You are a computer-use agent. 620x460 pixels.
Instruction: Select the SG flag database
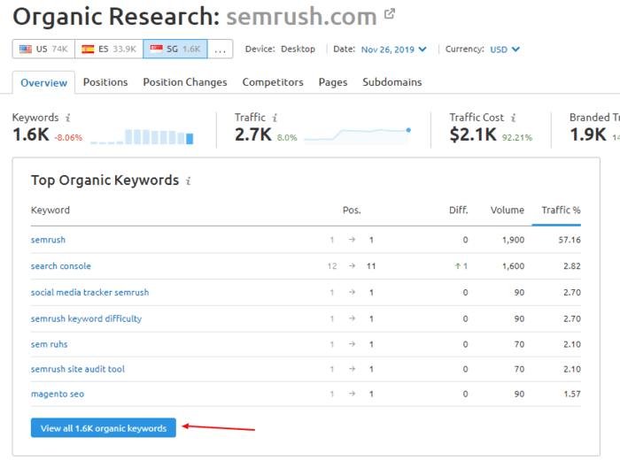click(x=175, y=49)
